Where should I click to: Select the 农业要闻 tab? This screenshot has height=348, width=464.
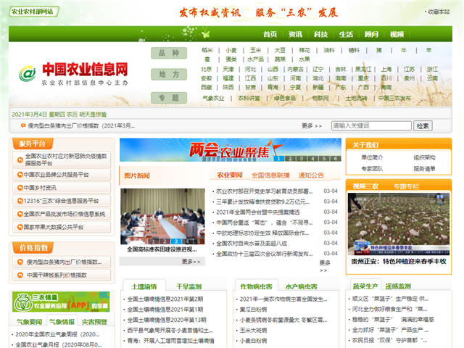point(230,175)
